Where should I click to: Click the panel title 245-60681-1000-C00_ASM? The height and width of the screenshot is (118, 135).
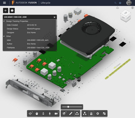(x=15, y=17)
